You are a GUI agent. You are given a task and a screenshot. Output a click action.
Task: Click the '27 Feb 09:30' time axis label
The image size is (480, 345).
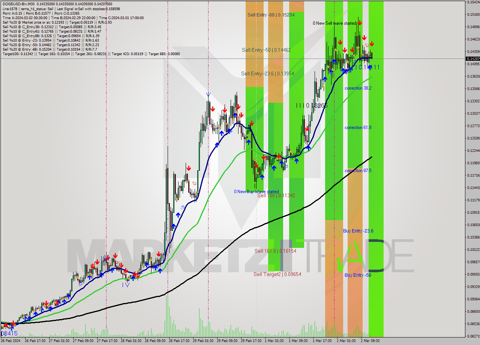[84, 341]
